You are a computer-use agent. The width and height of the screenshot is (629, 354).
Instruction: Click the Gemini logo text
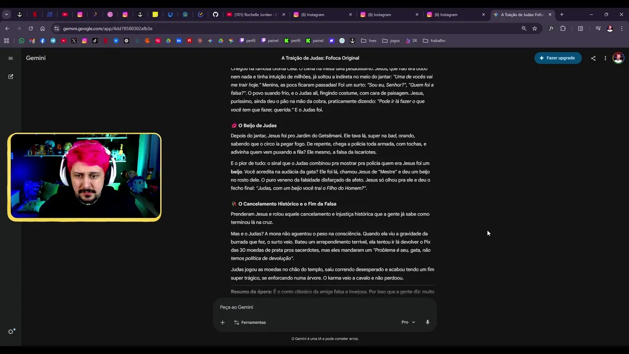36,58
